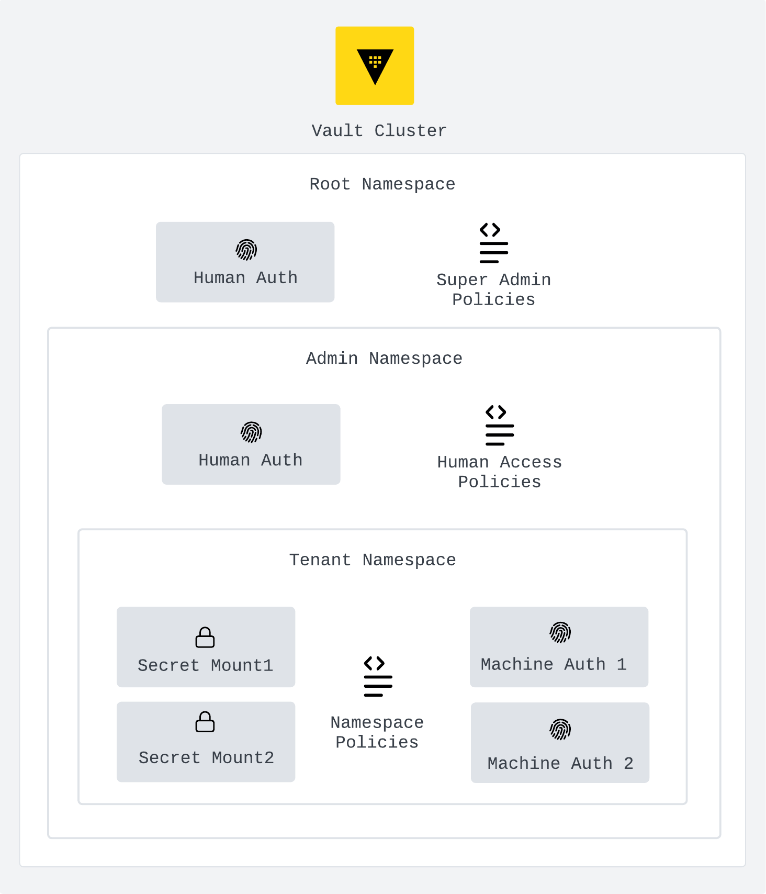Click the fingerprint icon in Admin Namespace

click(251, 432)
